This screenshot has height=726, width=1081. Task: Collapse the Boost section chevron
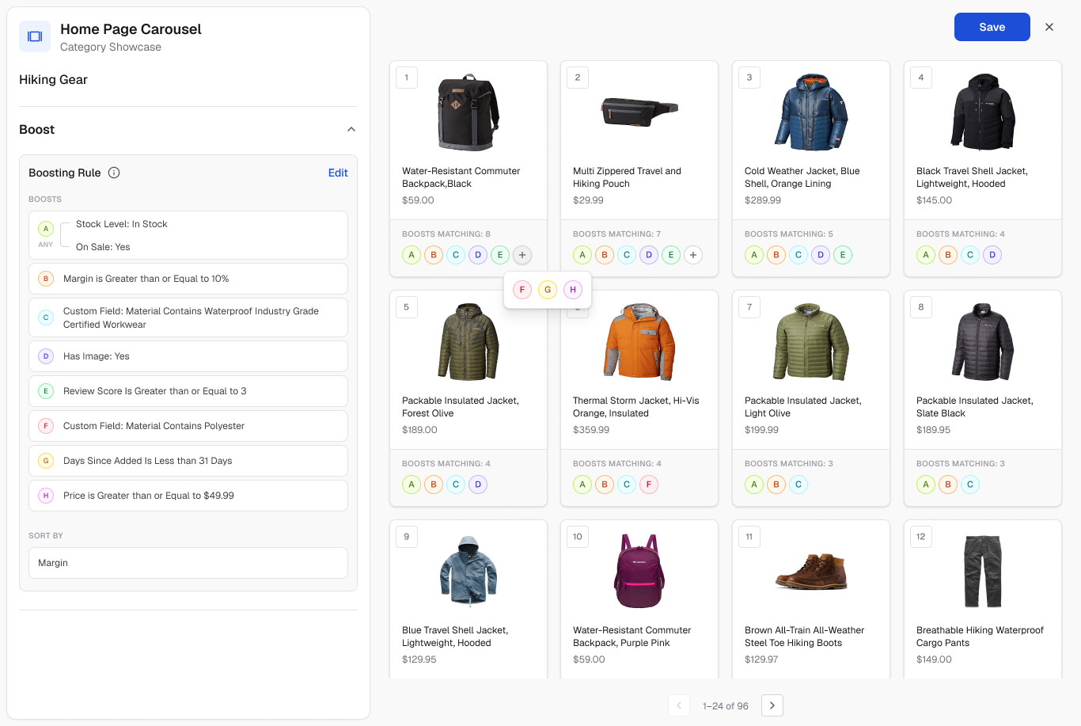351,130
